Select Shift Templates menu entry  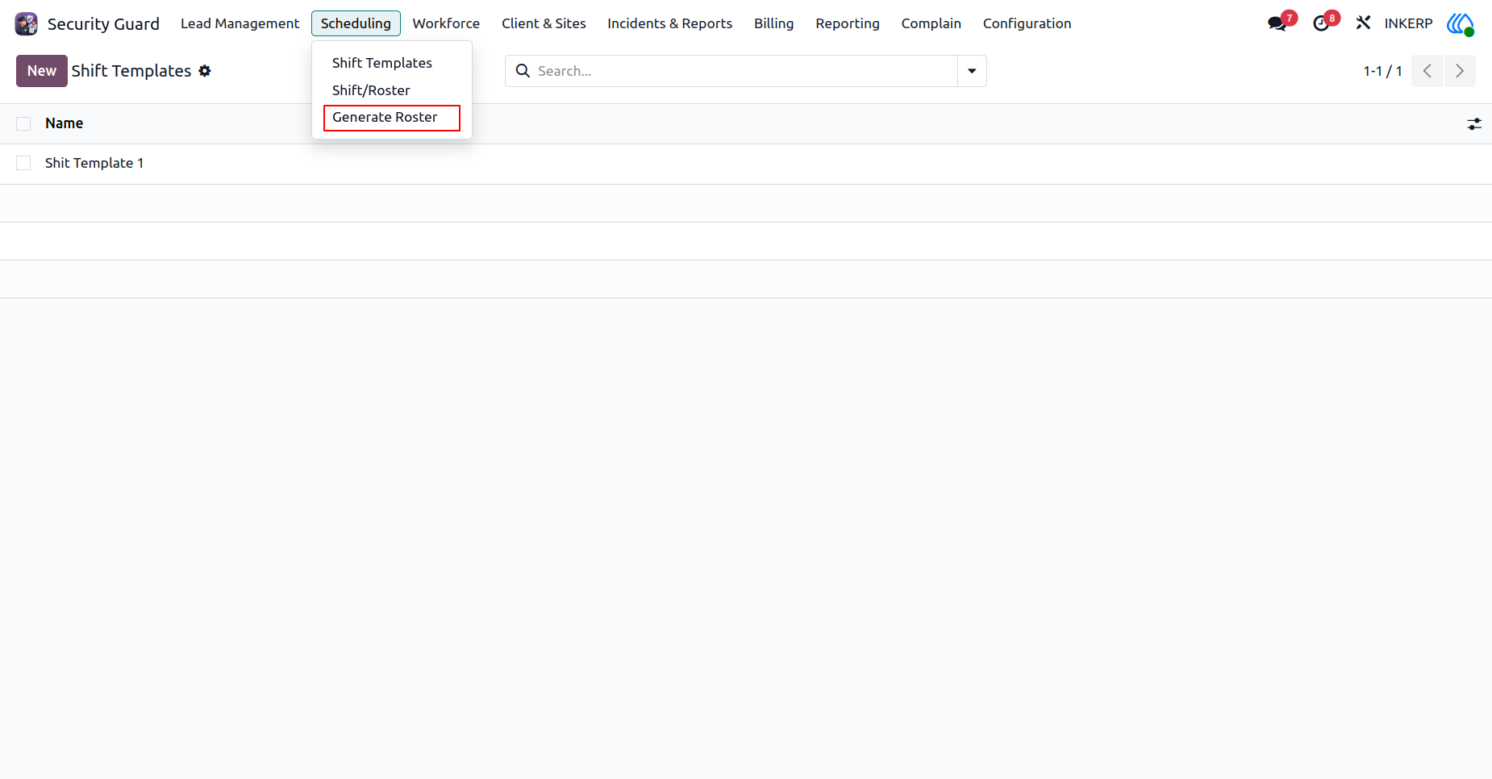[382, 63]
